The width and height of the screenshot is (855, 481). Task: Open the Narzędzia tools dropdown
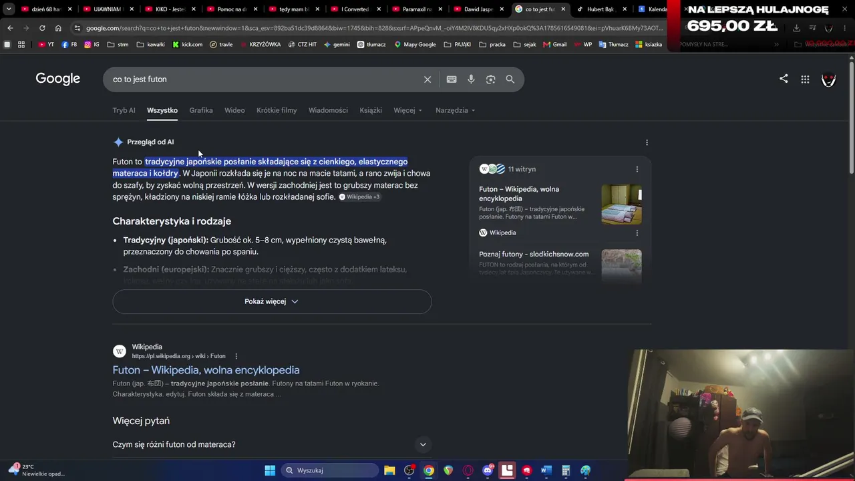[456, 110]
